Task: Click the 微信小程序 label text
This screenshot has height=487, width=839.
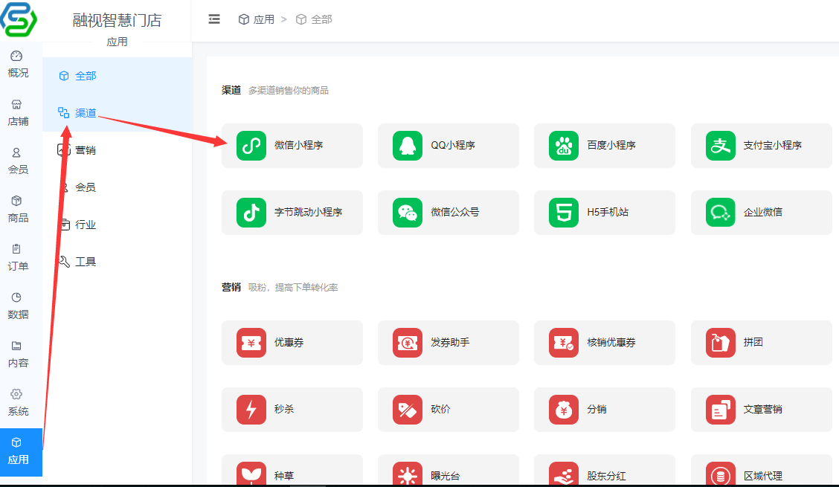Action: [x=298, y=146]
